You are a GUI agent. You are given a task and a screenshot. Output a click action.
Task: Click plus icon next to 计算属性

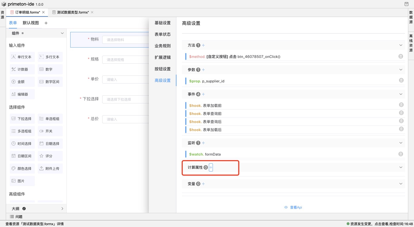211,167
